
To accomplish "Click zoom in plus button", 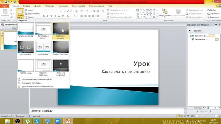I will click(216, 116).
